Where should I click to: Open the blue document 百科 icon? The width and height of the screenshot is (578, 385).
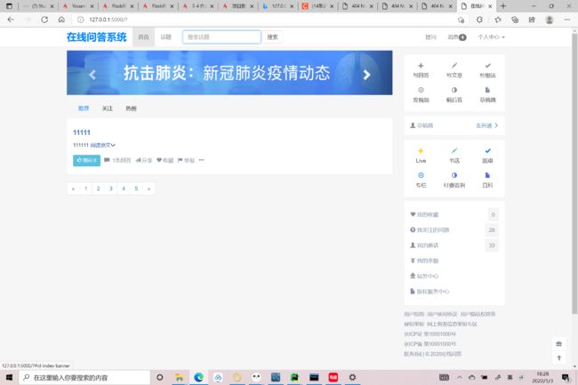point(487,175)
